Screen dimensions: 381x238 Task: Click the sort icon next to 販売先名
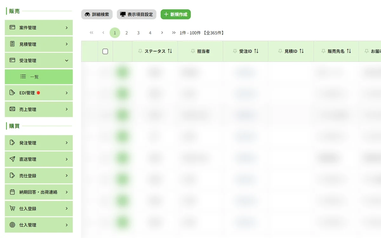[x=349, y=51]
